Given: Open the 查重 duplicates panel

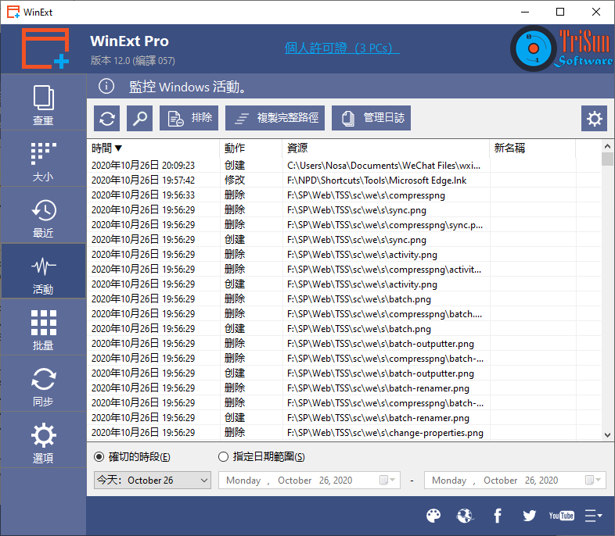Looking at the screenshot, I should point(43,102).
